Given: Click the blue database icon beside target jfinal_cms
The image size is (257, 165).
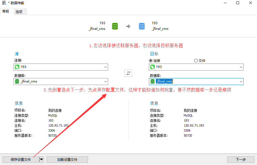Looking at the screenshot, I should (152, 81).
